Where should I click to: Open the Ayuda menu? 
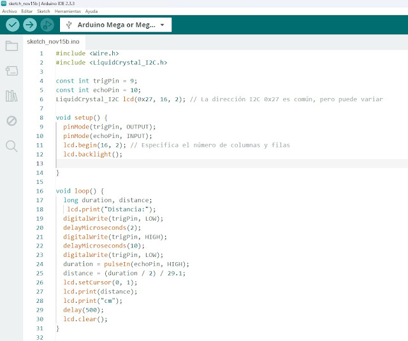coord(91,11)
